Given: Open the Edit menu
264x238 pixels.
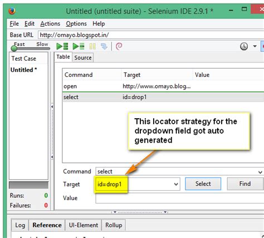Looking at the screenshot, I should tap(30, 23).
